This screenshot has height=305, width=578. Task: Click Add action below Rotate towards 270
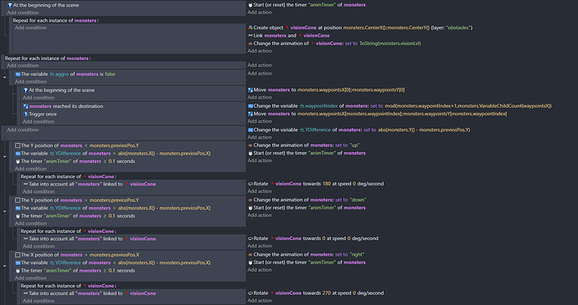tap(260, 301)
